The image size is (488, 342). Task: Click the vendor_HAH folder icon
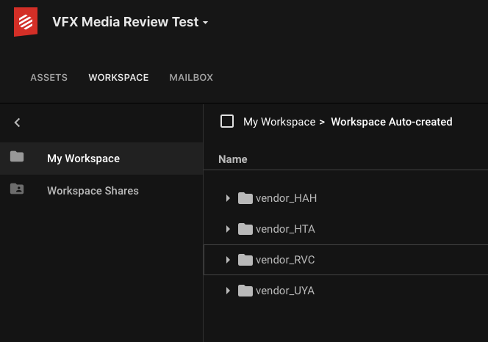[245, 198]
